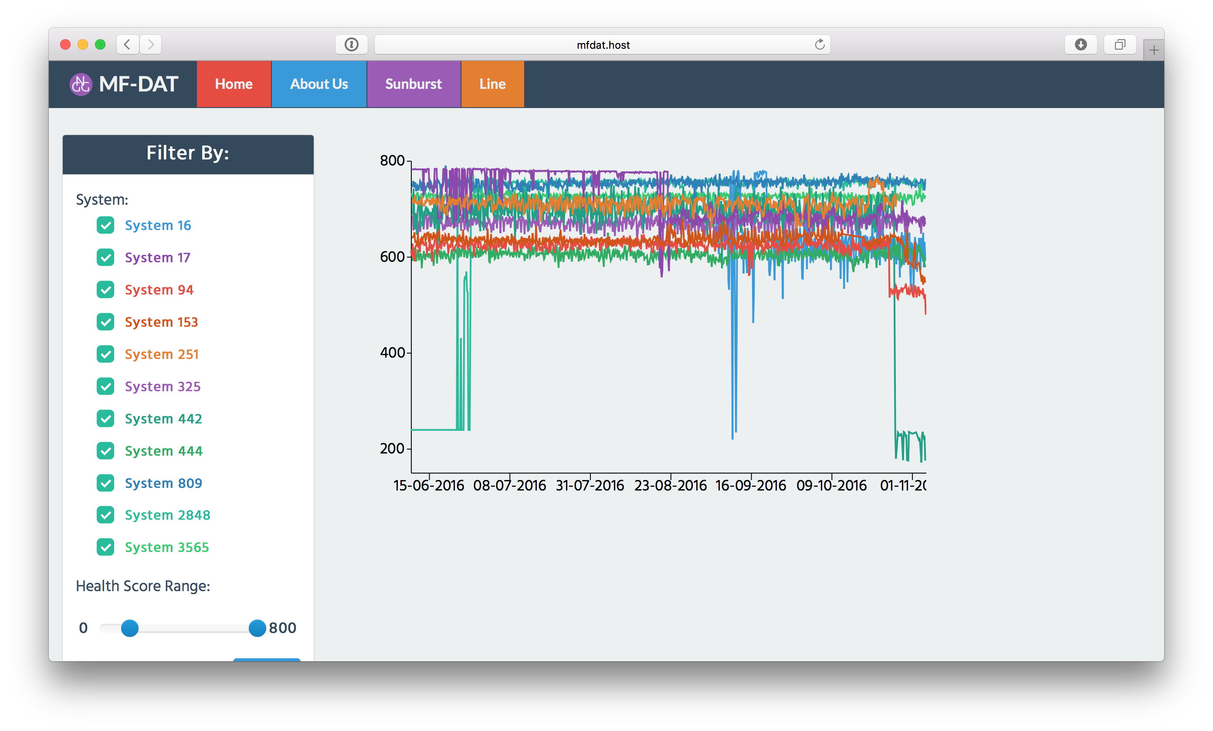
Task: Click the left Health Score slider handle
Action: click(x=130, y=628)
